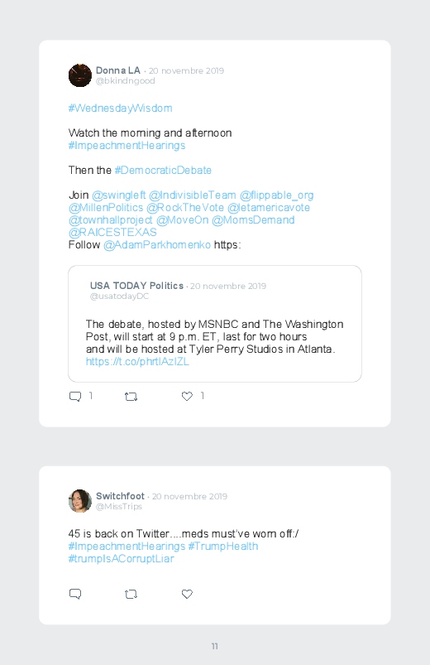Open the #TrumpHealth hashtag
The height and width of the screenshot is (665, 430).
(222, 547)
